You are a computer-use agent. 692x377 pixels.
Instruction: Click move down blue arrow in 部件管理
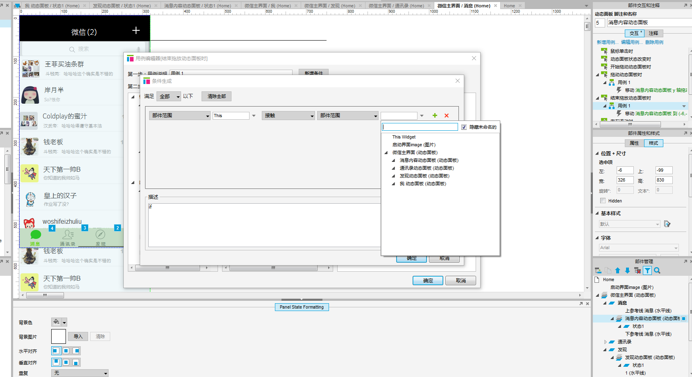(x=627, y=270)
